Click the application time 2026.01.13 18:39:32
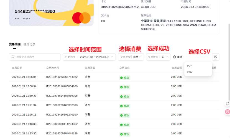Viewport: 230px width, 138px height. pos(195,7)
